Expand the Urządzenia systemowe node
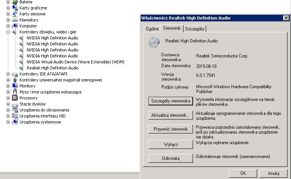Screen dimensions: 291x179 click(8, 122)
